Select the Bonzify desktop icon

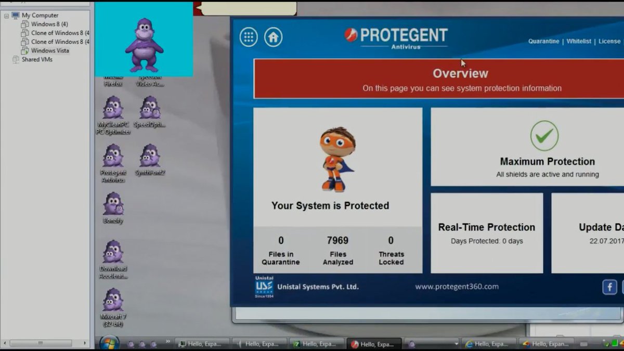(x=113, y=208)
